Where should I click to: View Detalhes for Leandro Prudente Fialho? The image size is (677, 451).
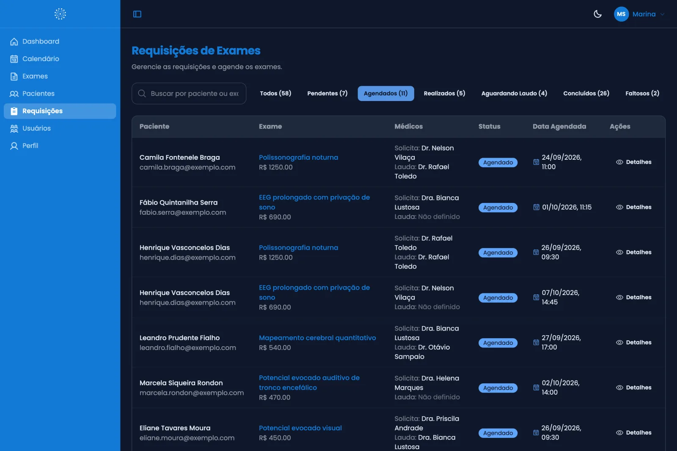(x=633, y=342)
